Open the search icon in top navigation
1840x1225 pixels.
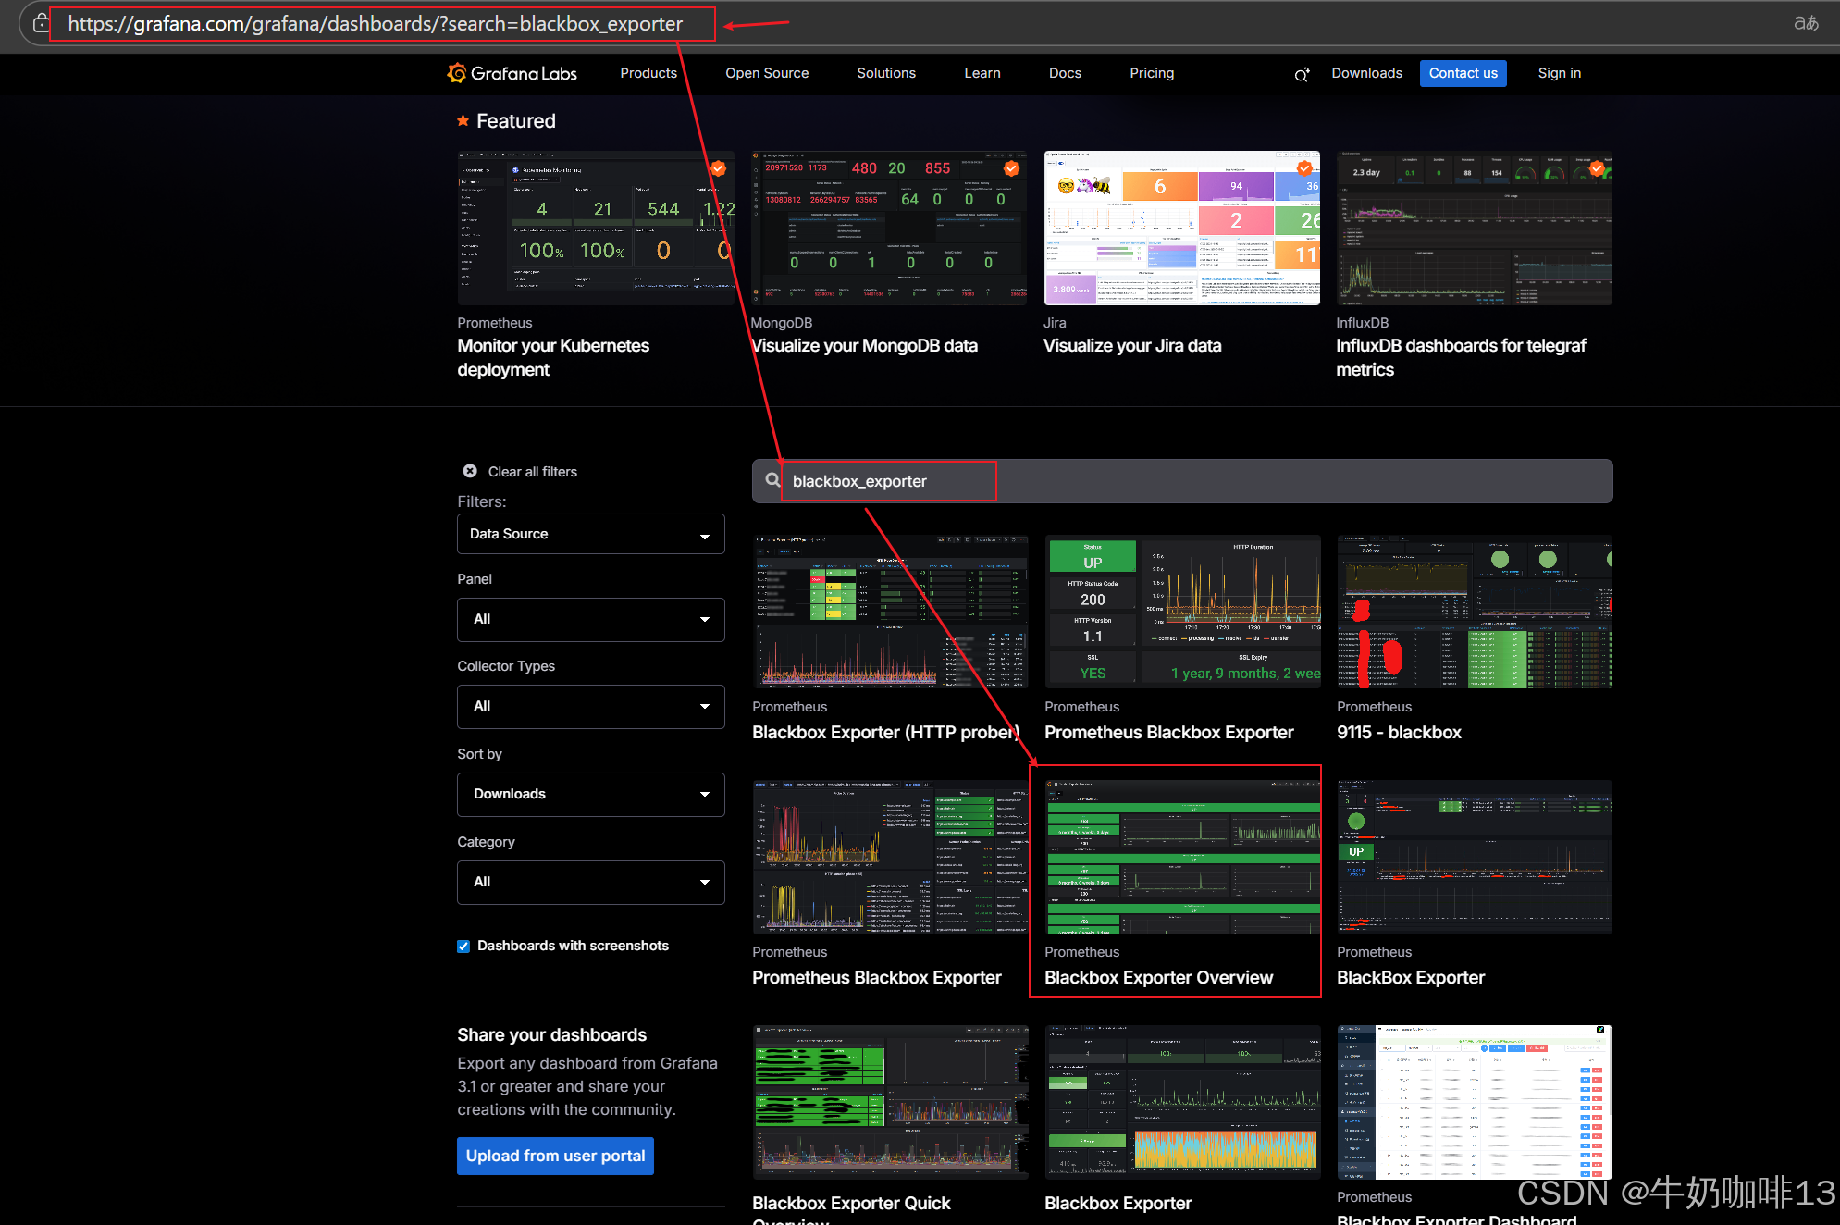tap(1302, 75)
